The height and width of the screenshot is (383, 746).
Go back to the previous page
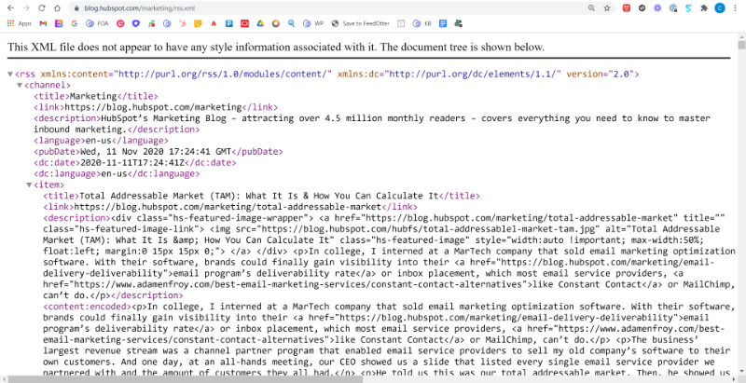[10, 8]
